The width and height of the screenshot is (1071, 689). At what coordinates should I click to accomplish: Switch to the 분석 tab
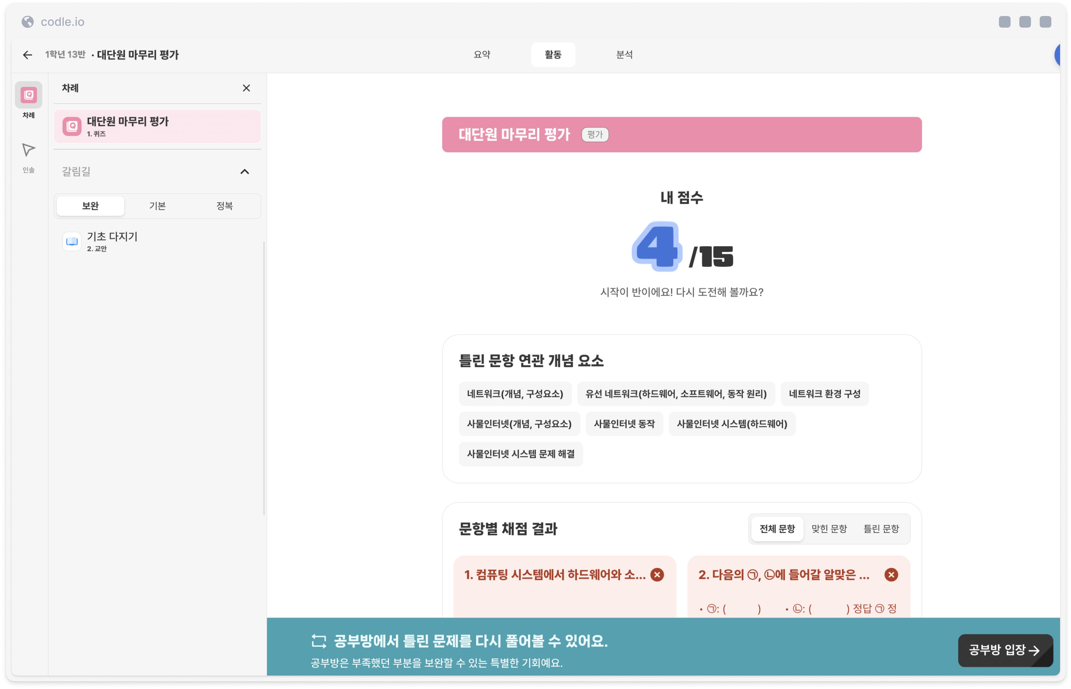(x=624, y=55)
